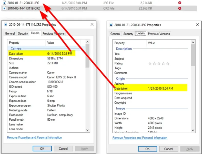205x154 pixels.
Task: Select Dimensions value 5616 x 3744
Action: (x=55, y=59)
